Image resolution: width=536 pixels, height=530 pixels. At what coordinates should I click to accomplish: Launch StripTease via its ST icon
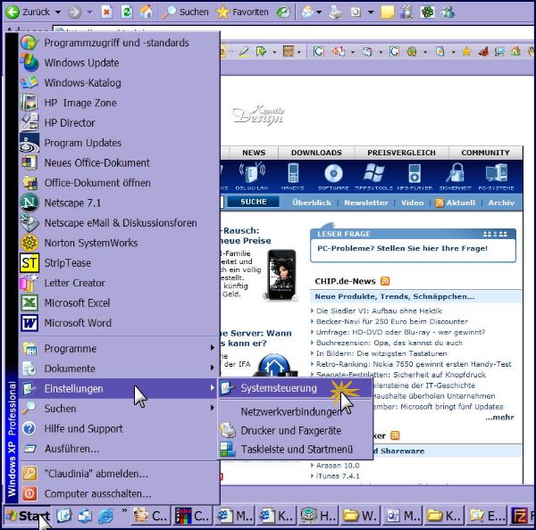click(29, 263)
